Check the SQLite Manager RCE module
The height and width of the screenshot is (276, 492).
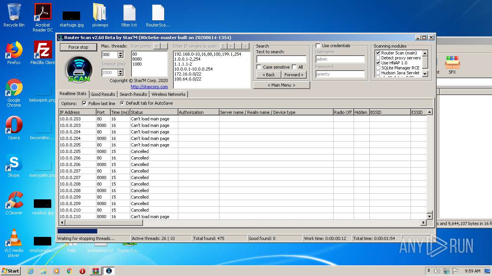[x=378, y=68]
